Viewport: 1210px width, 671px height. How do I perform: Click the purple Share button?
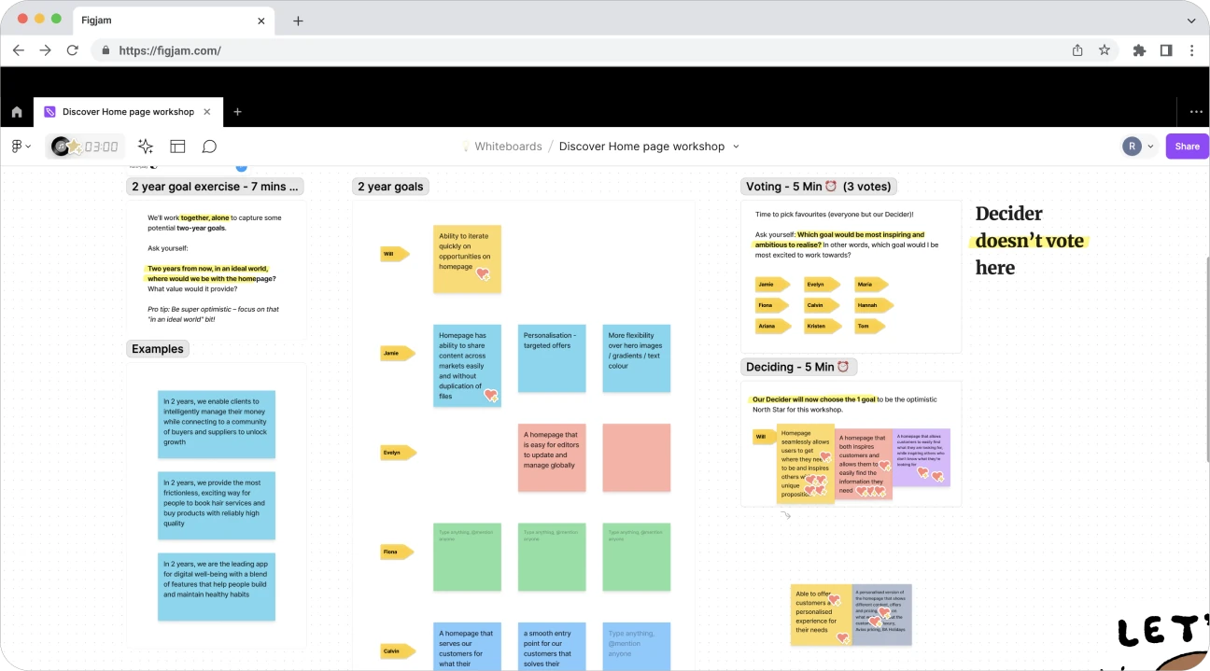[1187, 147]
